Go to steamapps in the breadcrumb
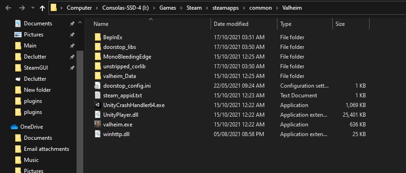The width and height of the screenshot is (406, 173). 225,8
